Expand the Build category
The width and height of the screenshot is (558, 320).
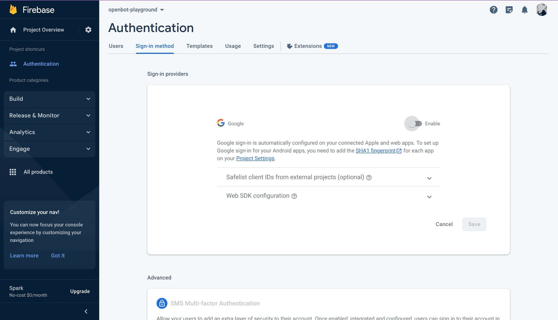[x=50, y=99]
